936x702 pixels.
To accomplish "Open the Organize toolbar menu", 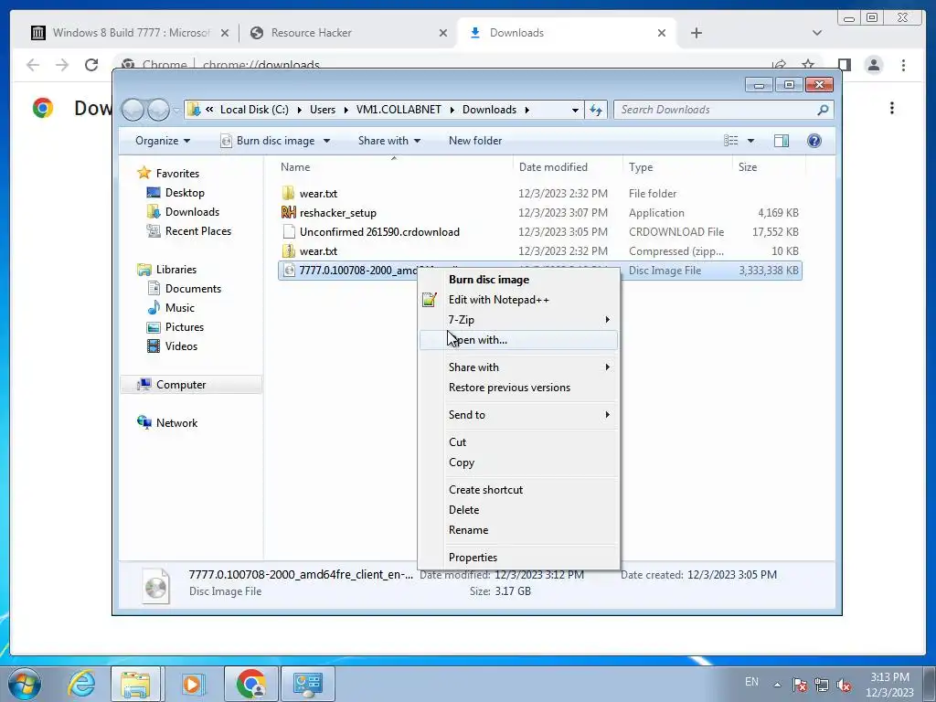I will tap(163, 141).
